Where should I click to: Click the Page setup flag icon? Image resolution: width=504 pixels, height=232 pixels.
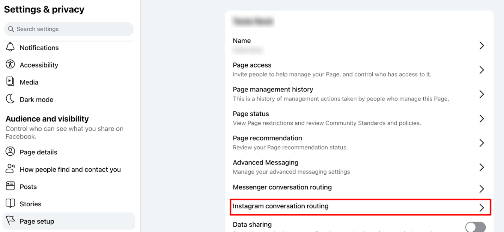pos(11,221)
